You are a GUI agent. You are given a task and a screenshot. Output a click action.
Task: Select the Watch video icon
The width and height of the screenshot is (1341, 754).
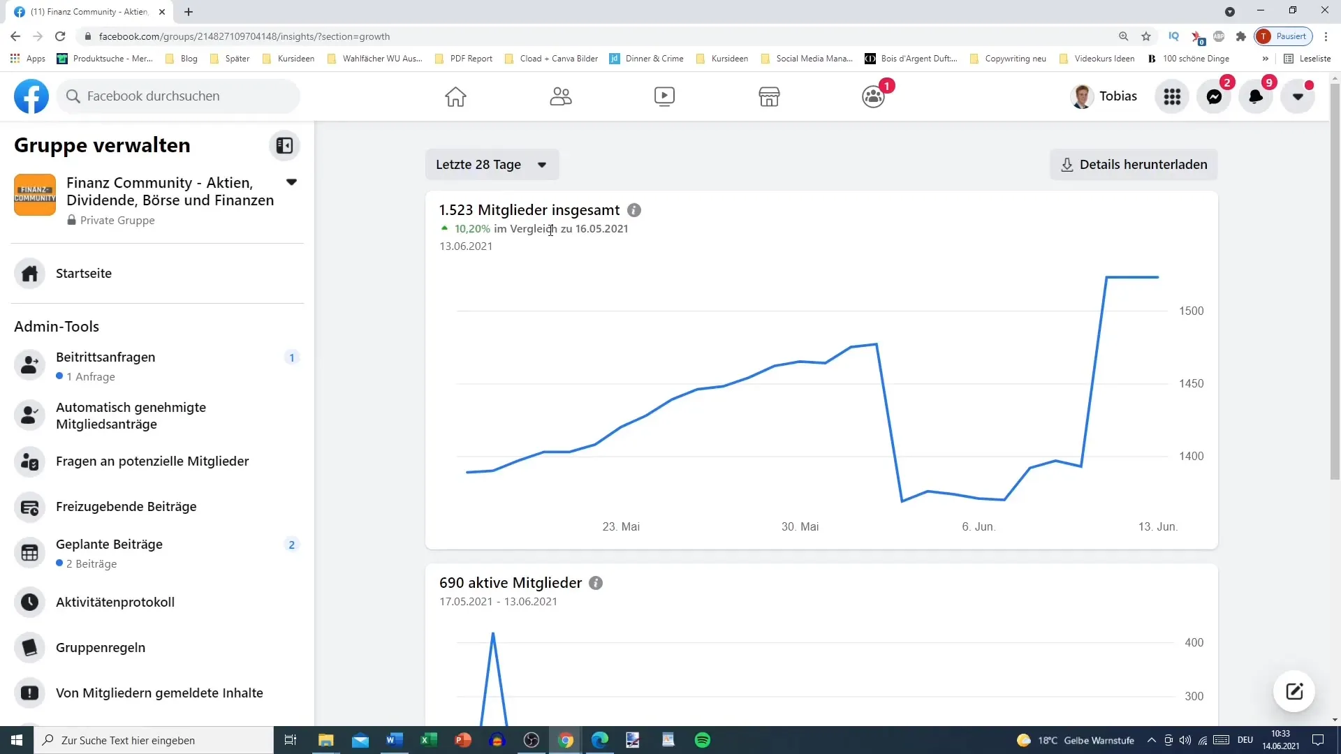point(664,96)
